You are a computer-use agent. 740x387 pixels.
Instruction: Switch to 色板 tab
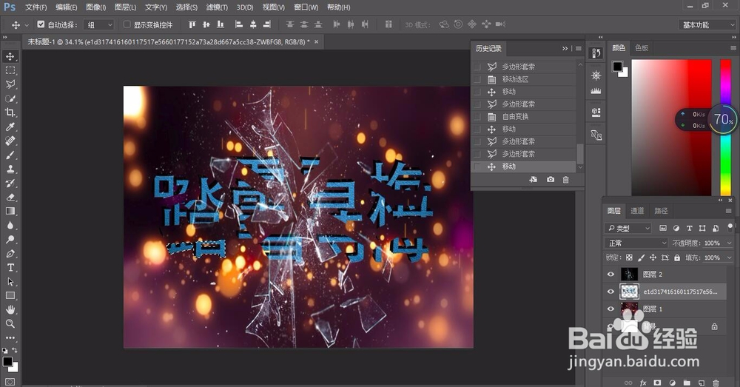tap(642, 47)
